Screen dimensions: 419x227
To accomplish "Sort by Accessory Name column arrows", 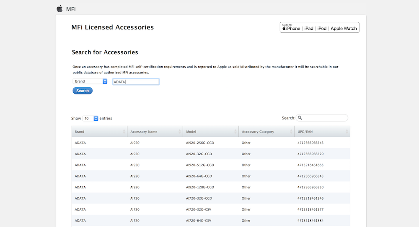I will coord(180,131).
